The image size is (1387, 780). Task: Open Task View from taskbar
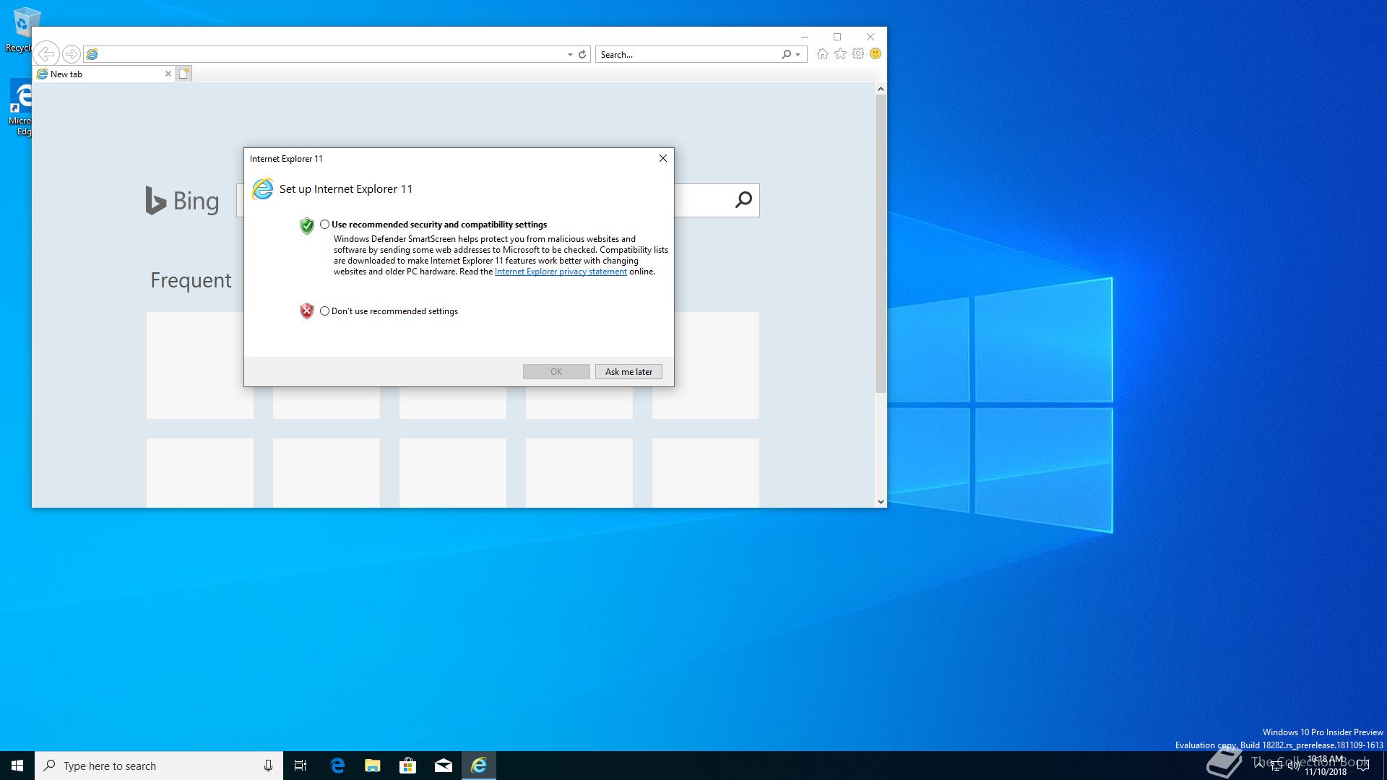coord(301,766)
